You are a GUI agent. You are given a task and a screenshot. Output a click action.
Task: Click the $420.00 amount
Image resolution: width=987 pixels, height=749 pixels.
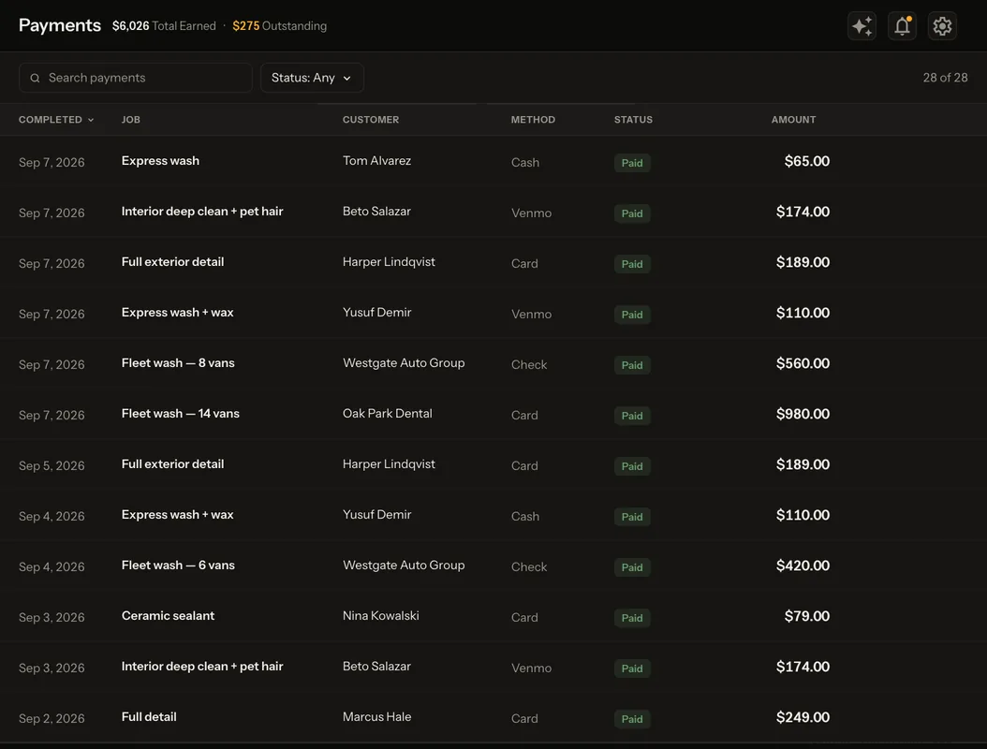(x=803, y=565)
